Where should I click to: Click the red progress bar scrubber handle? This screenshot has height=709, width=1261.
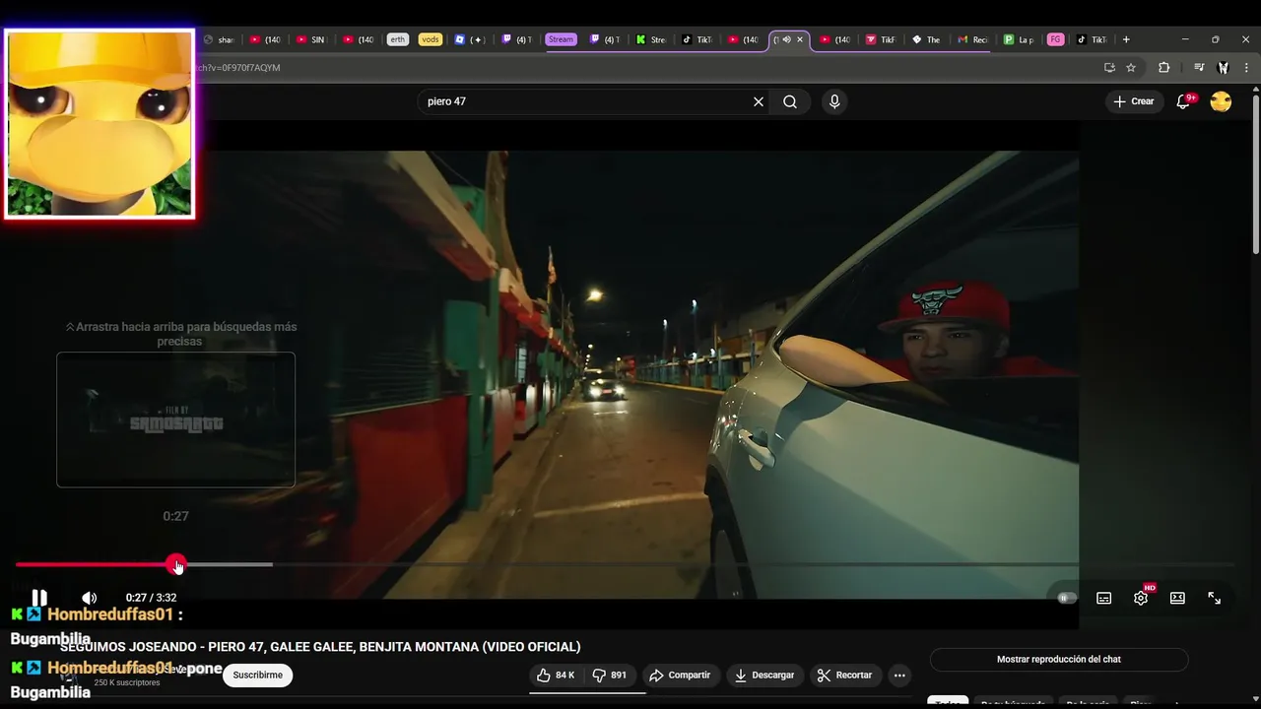175,564
